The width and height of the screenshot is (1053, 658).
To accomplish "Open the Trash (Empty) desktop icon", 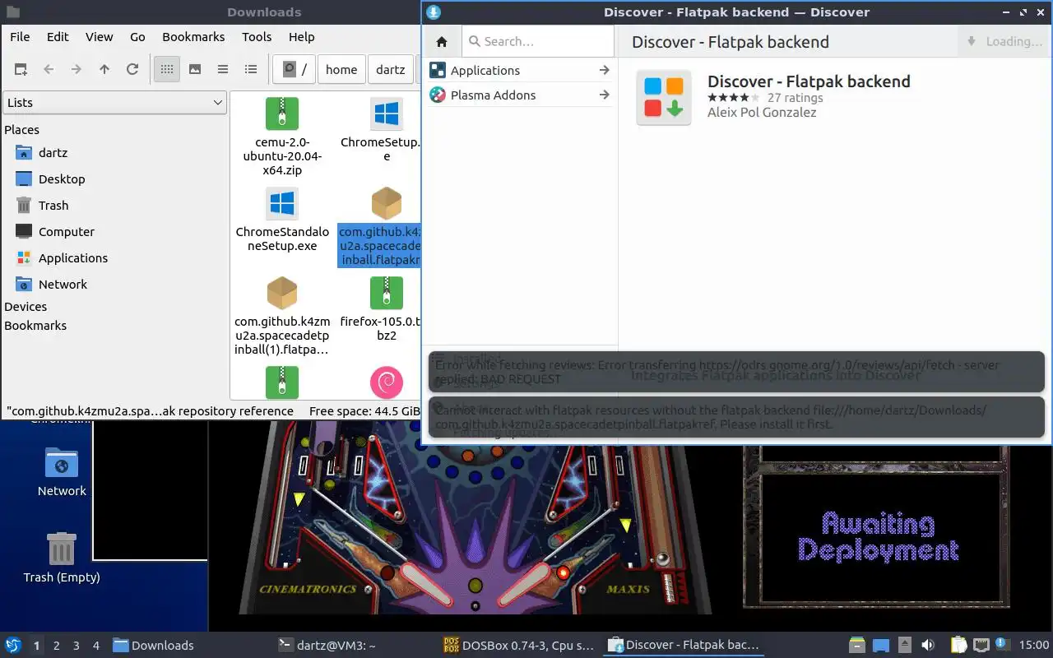I will coord(62,557).
